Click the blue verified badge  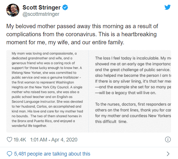(65, 7)
